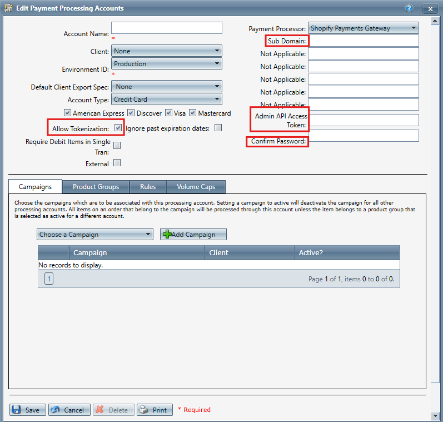Viewport: 443px width, 422px height.
Task: Click the Cancel button with undo arrow
Action: click(69, 410)
